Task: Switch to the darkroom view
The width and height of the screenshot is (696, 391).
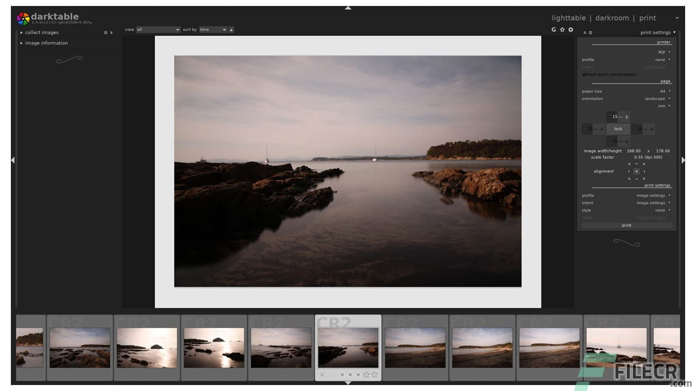Action: tap(612, 17)
